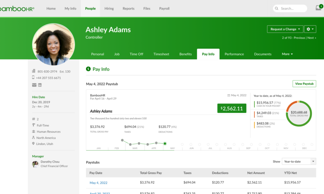This screenshot has width=324, height=194.
Task: Switch to the Documents tab
Action: (x=263, y=54)
